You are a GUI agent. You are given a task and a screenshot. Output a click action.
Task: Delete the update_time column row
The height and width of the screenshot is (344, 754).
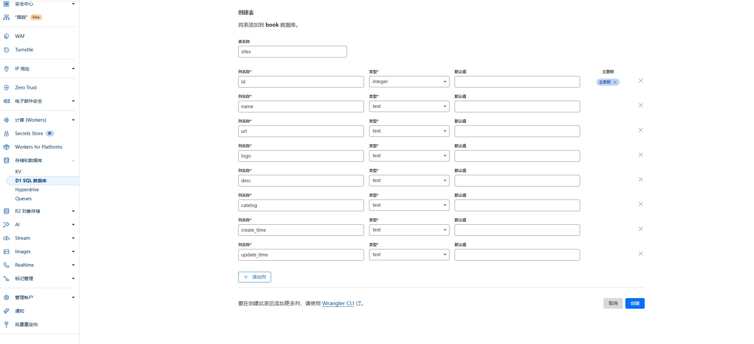[x=640, y=254]
